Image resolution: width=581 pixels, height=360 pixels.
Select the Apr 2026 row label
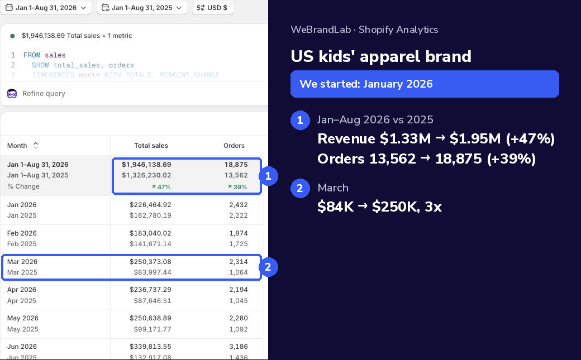click(22, 290)
